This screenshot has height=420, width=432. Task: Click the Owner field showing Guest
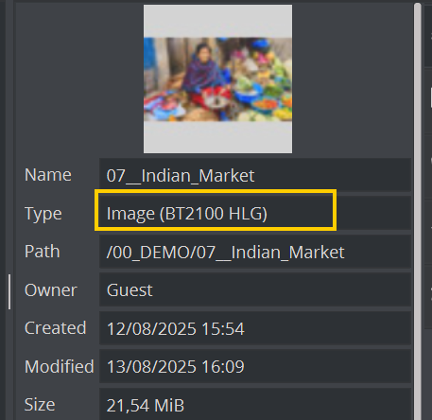point(255,289)
